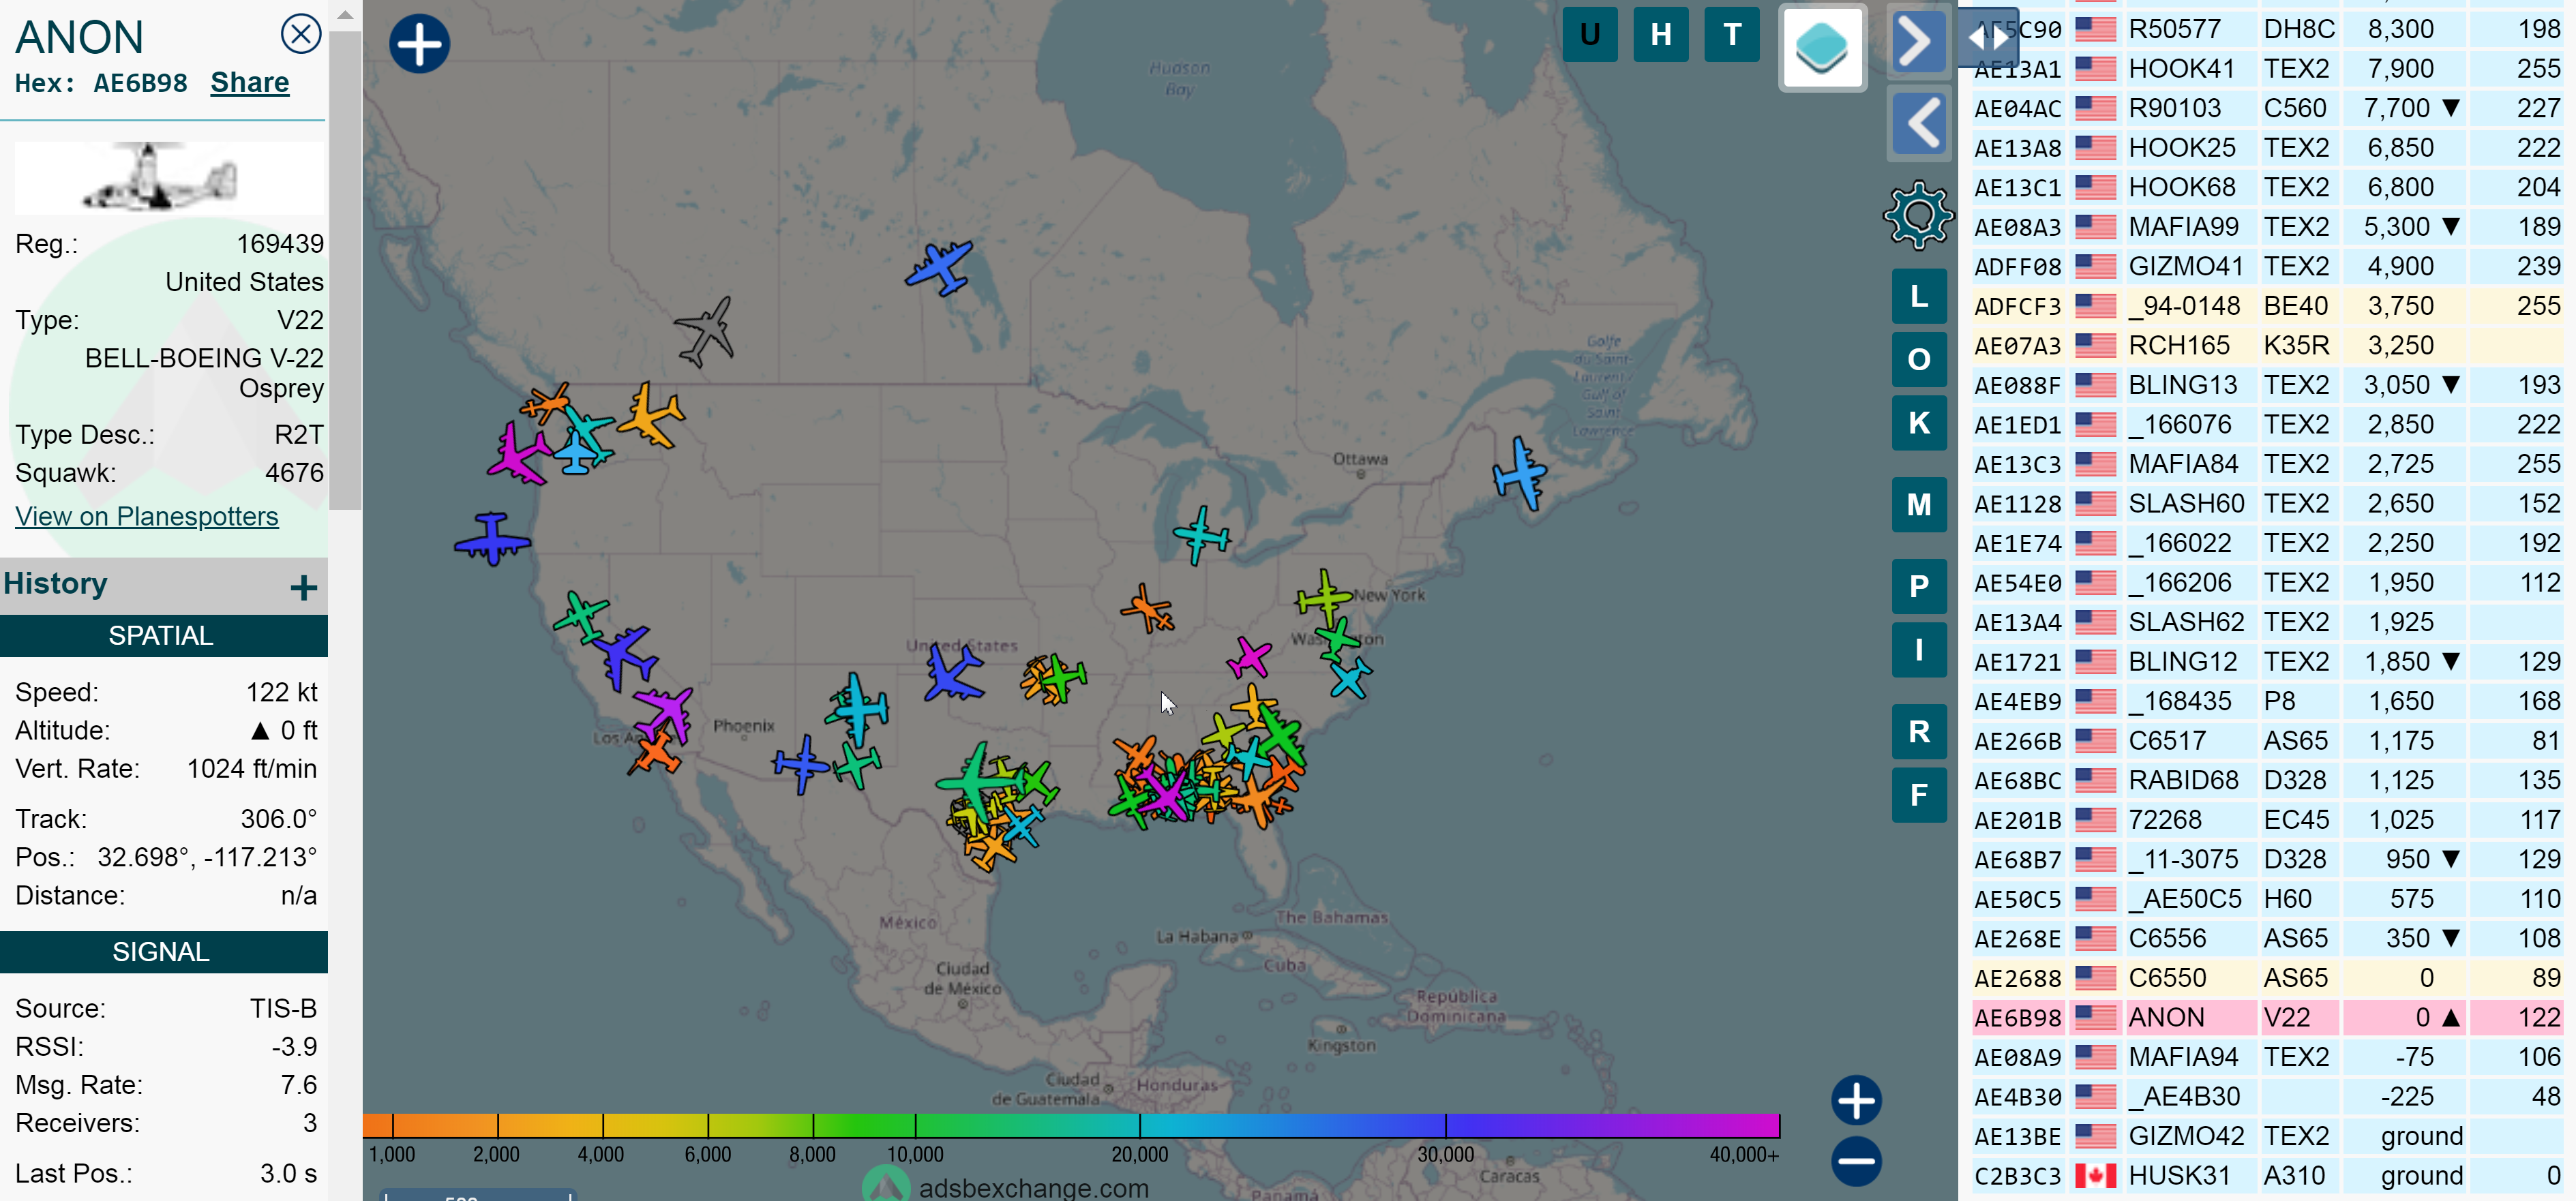Image resolution: width=2576 pixels, height=1201 pixels.
Task: Close the ANON aircraft info panel
Action: tap(300, 34)
